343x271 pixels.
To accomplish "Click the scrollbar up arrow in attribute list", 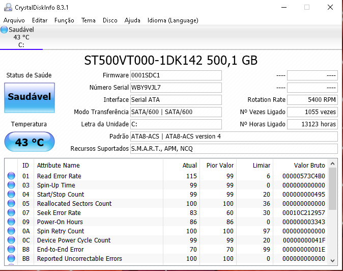I will pos(332,164).
